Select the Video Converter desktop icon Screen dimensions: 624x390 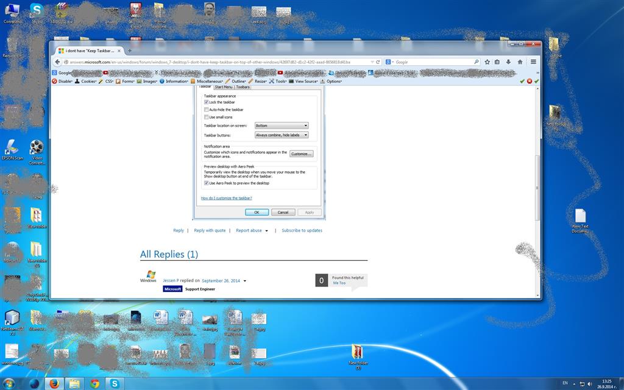click(x=37, y=152)
